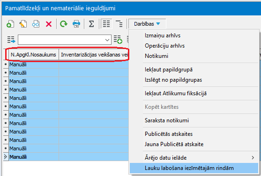The height and width of the screenshot is (176, 261).
Task: Click the printer icon
Action: coord(76,24)
